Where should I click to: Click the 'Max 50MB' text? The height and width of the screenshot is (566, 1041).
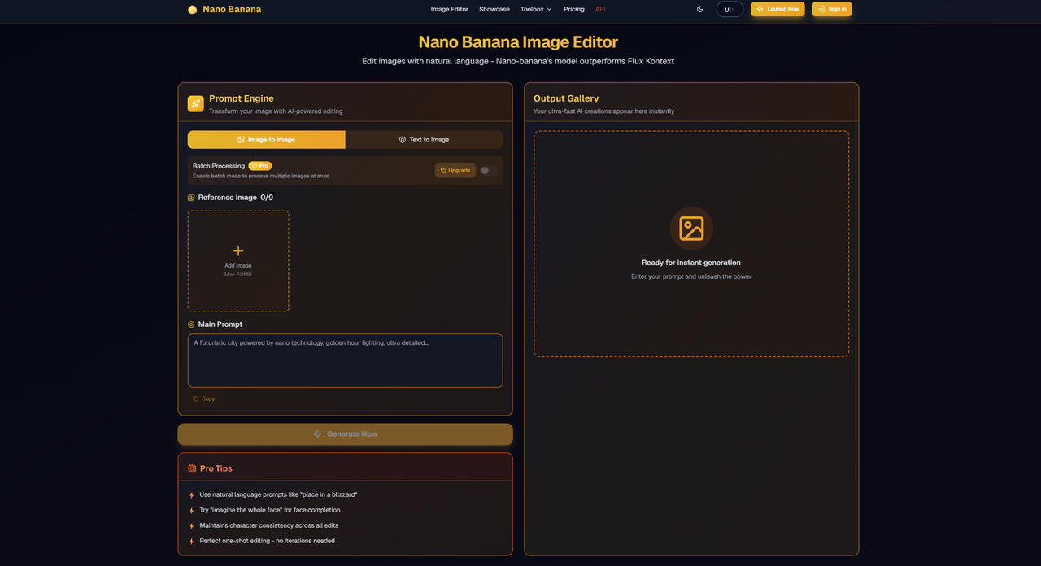tap(238, 275)
